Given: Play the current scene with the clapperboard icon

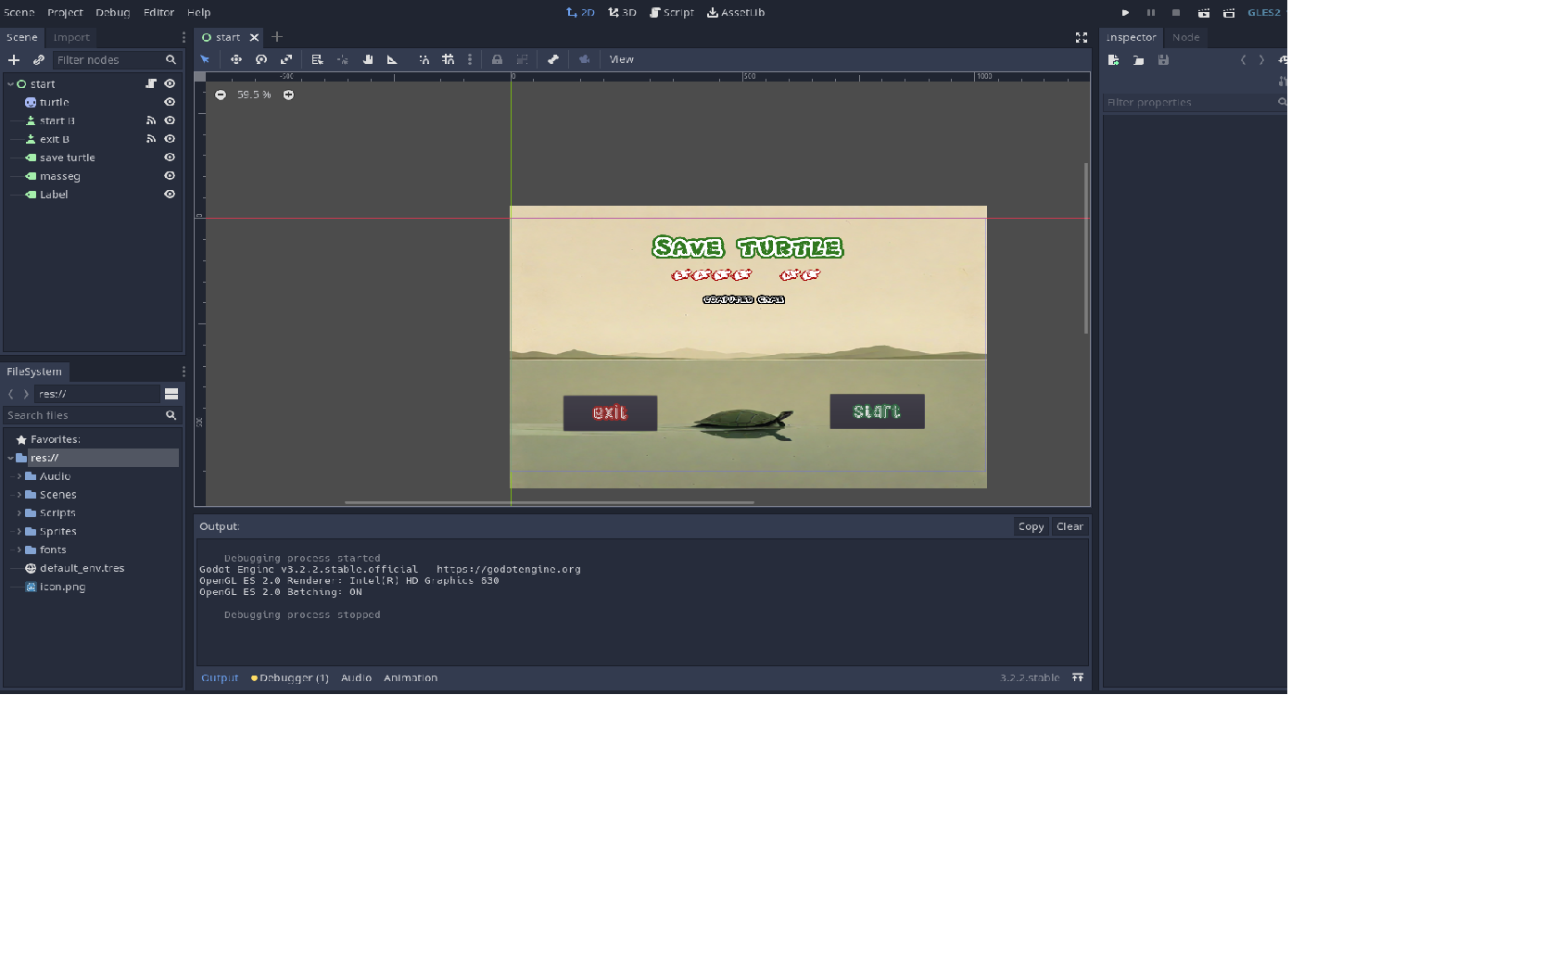Looking at the screenshot, I should pyautogui.click(x=1203, y=13).
